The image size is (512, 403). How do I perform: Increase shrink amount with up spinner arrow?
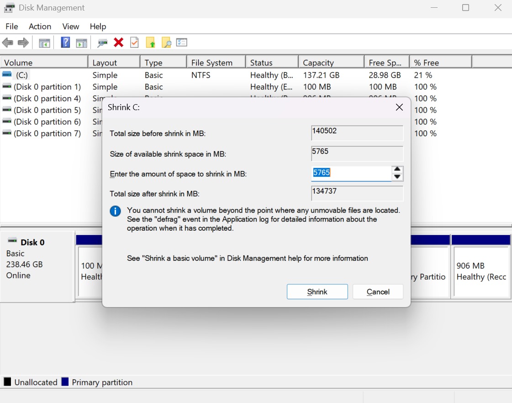click(397, 169)
